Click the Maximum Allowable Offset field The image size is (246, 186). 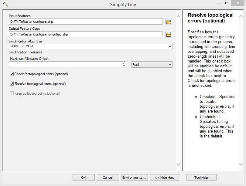(68, 65)
